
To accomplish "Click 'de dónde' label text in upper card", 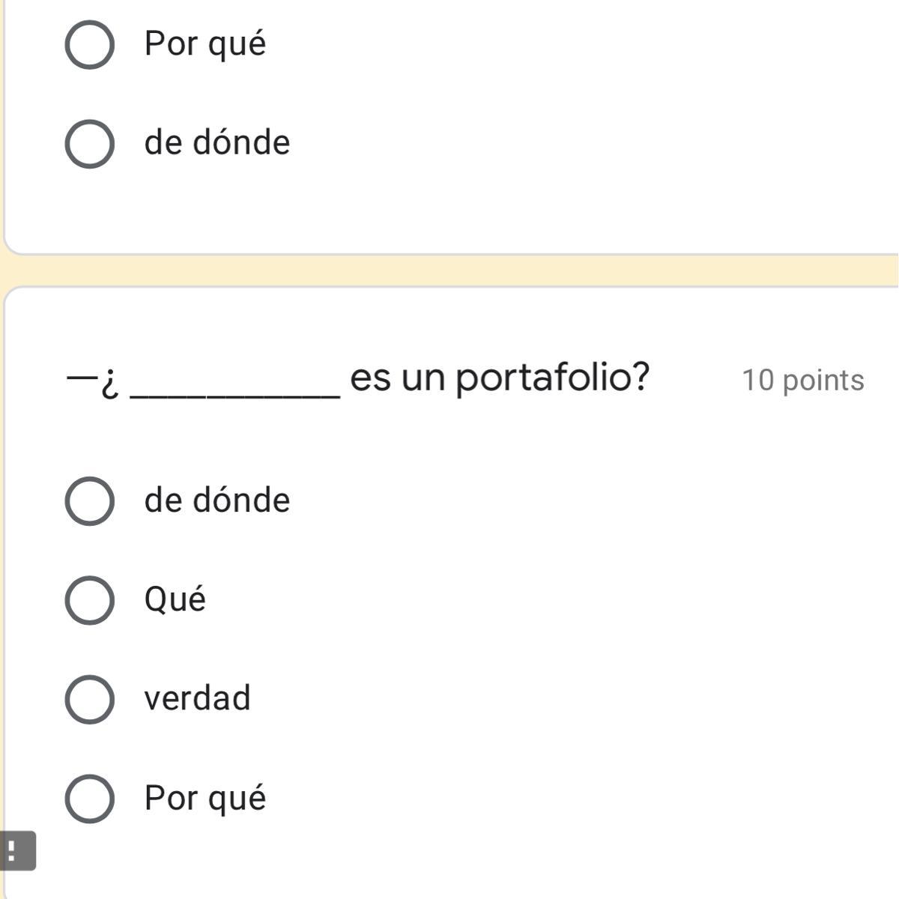I will (217, 142).
